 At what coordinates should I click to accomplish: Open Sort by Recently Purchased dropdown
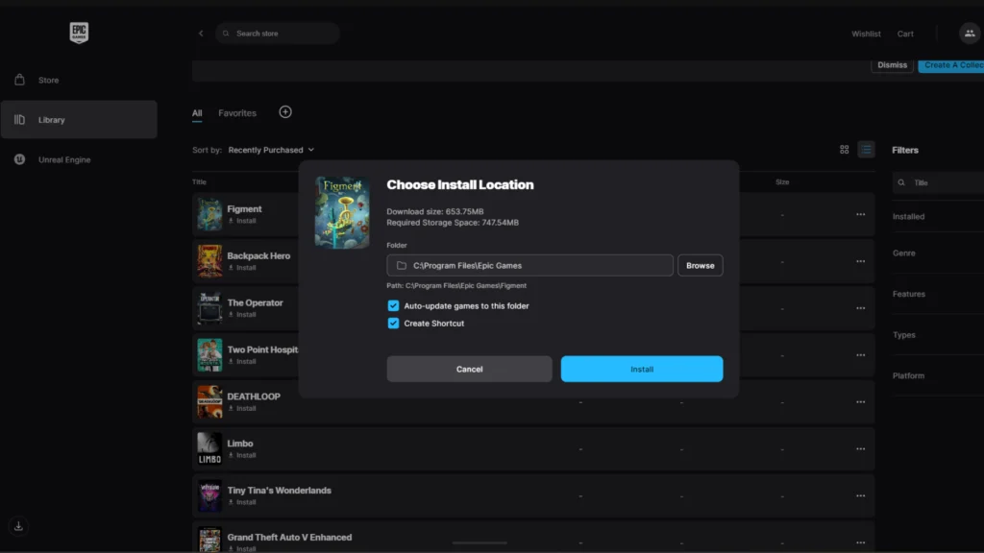271,151
